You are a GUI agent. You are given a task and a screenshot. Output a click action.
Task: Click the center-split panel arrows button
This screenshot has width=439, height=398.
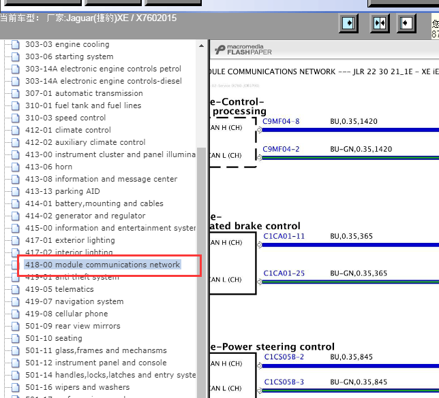(380, 23)
